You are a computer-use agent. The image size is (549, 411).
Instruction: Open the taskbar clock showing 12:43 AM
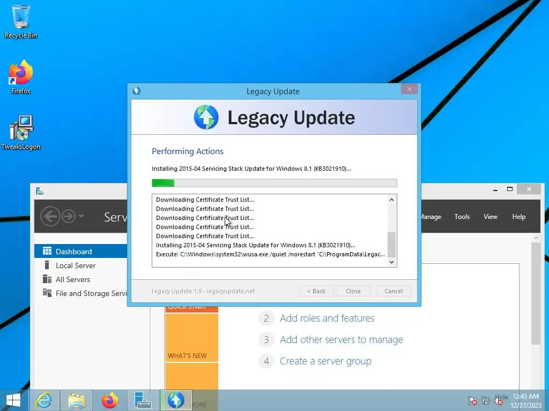(526, 401)
